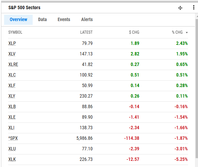Sort by the $ CHG column header
Viewport: 198px width, 167px height.
[x=134, y=32]
